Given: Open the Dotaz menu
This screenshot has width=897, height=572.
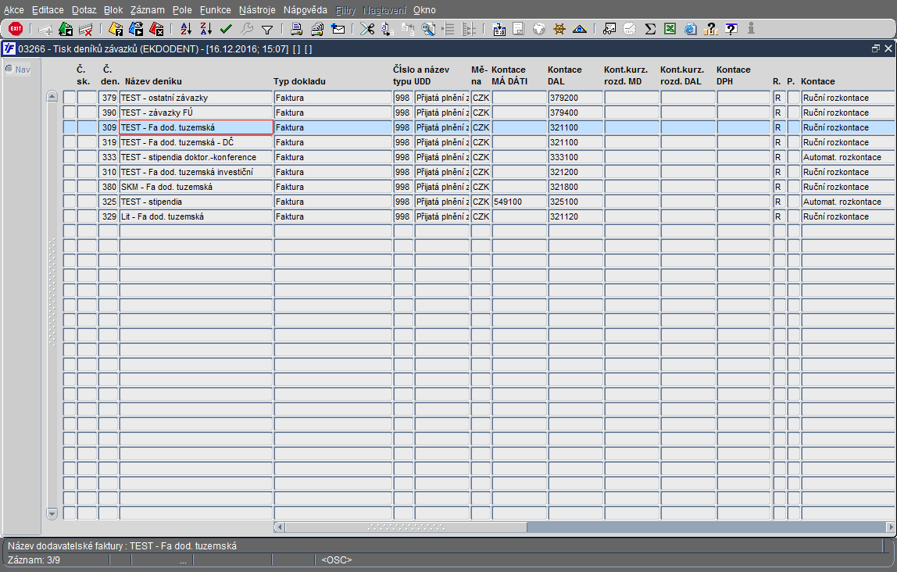Looking at the screenshot, I should (84, 9).
